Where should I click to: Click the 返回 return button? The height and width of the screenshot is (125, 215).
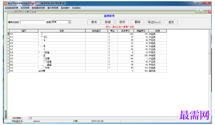tap(171, 22)
